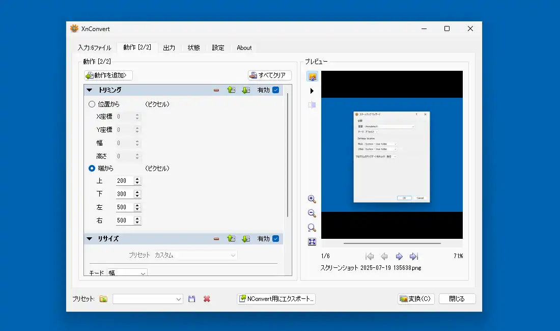This screenshot has height=331, width=560.
Task: Jump to the last preview image
Action: coord(413,256)
